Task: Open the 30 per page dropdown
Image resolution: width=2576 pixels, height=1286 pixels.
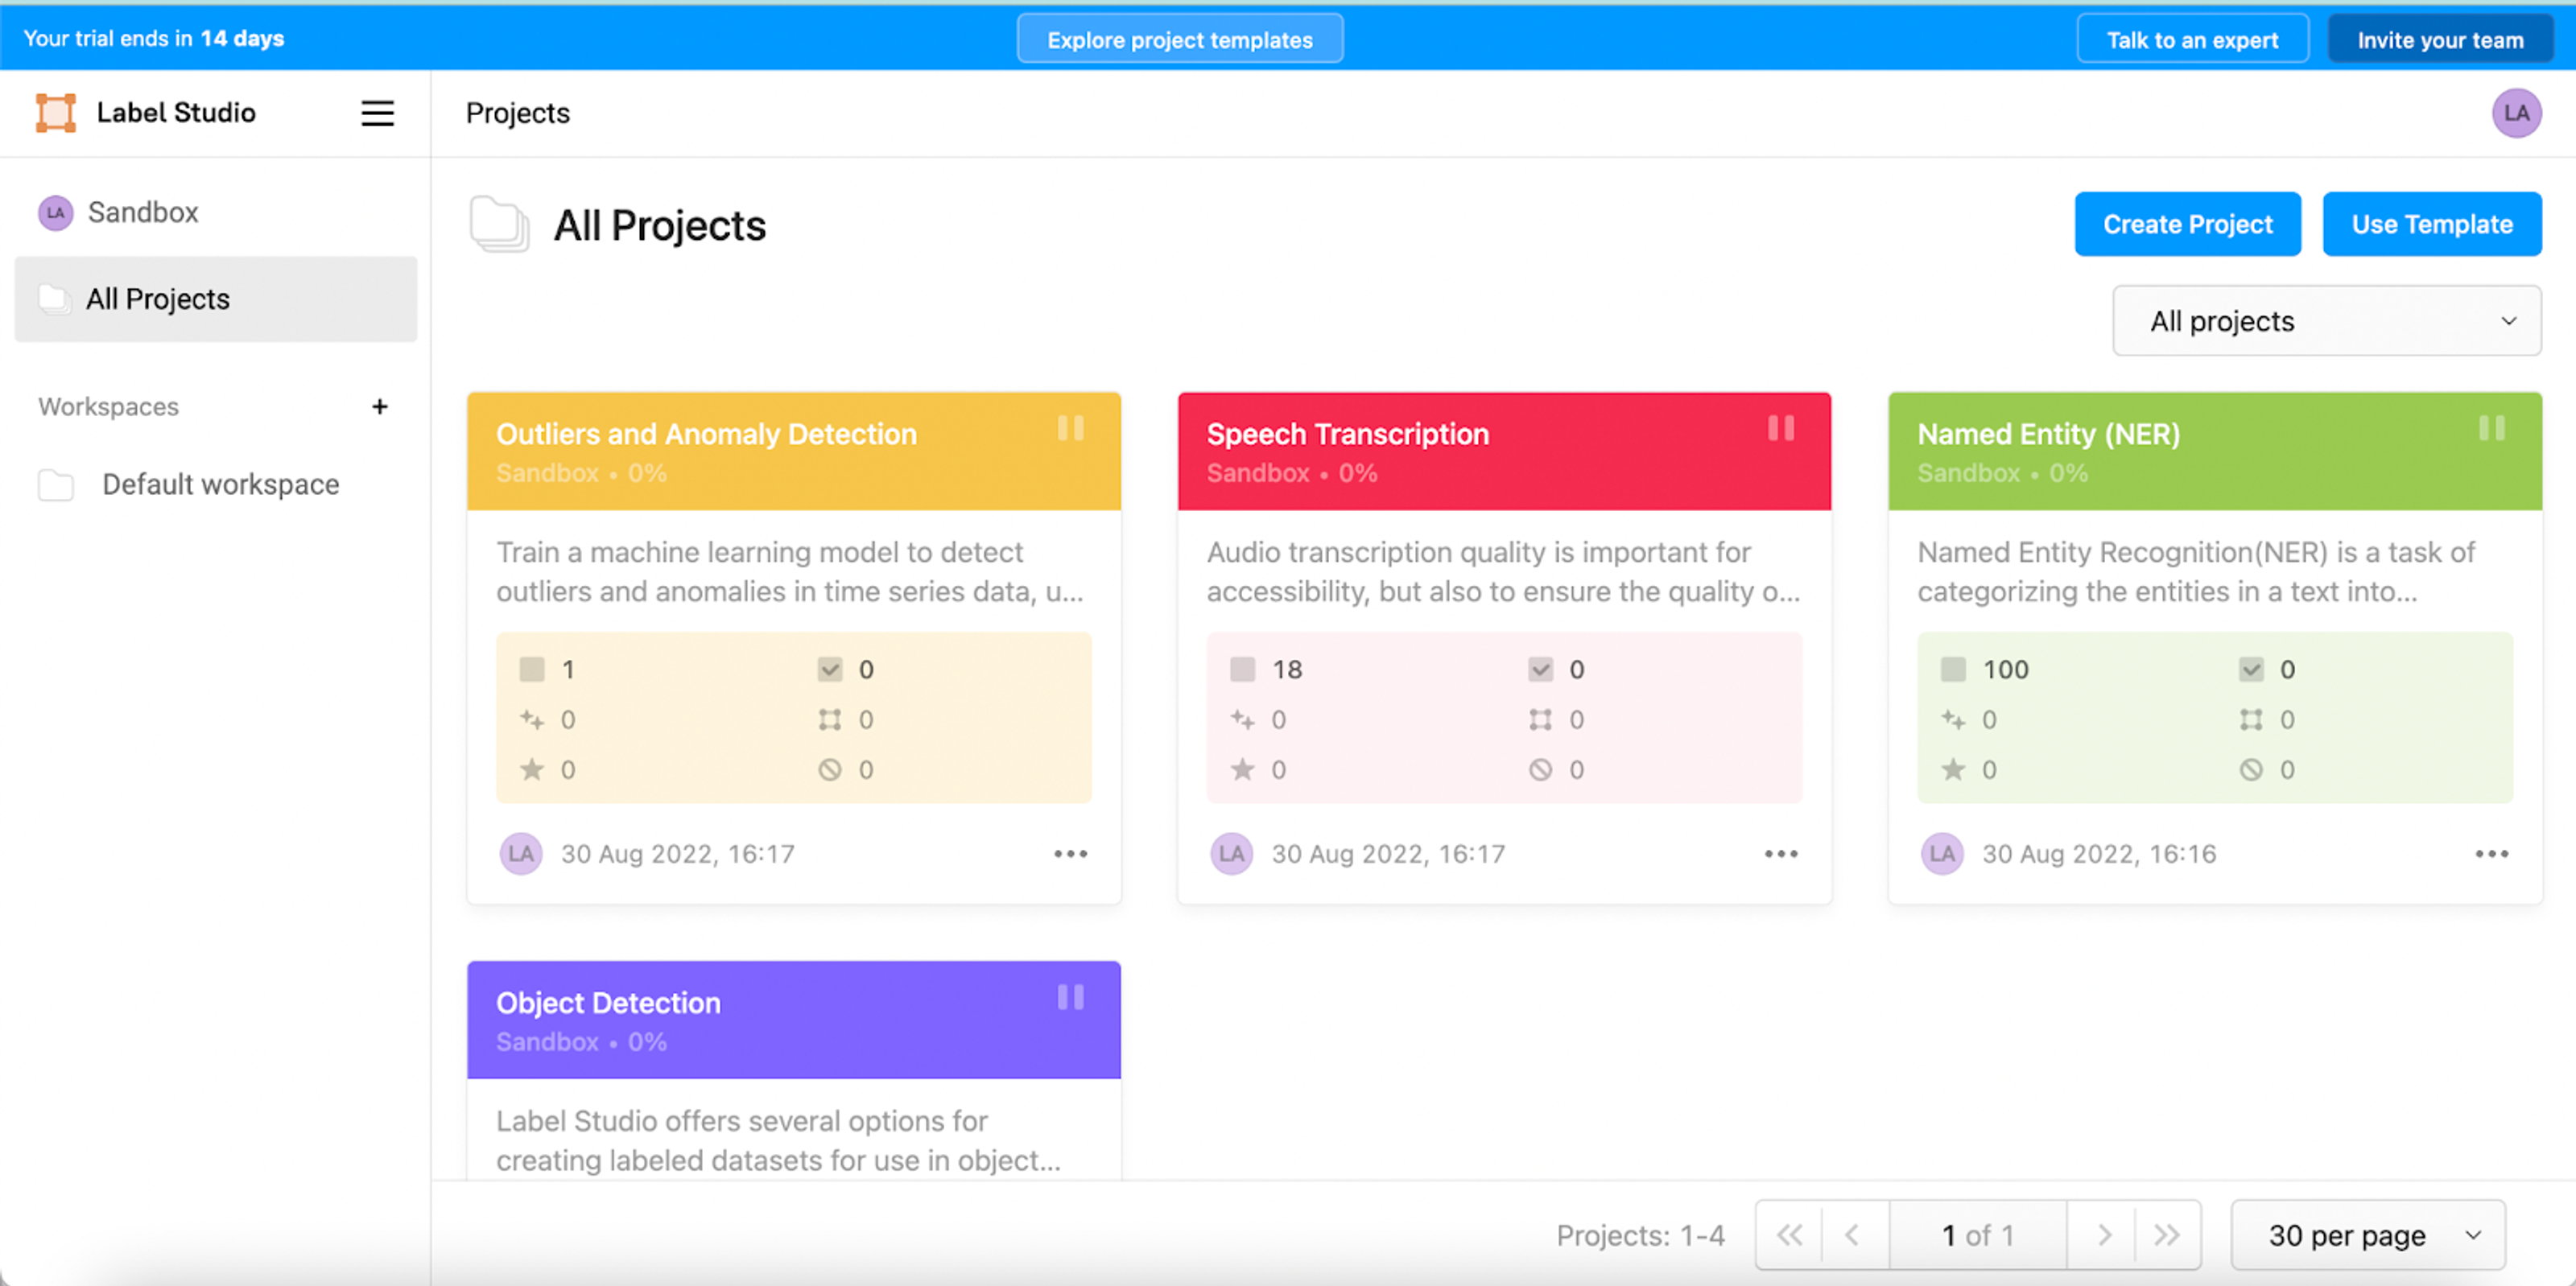Action: [2368, 1236]
